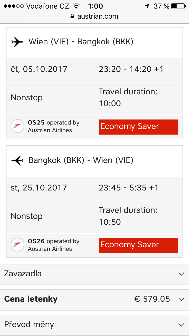Tap the location services arrow icon
This screenshot has height=336, width=189.
point(147,6)
